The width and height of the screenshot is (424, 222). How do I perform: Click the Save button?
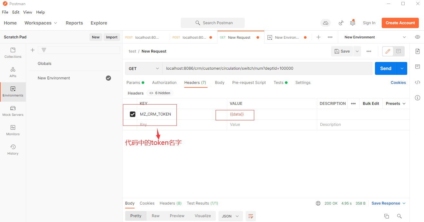[342, 51]
